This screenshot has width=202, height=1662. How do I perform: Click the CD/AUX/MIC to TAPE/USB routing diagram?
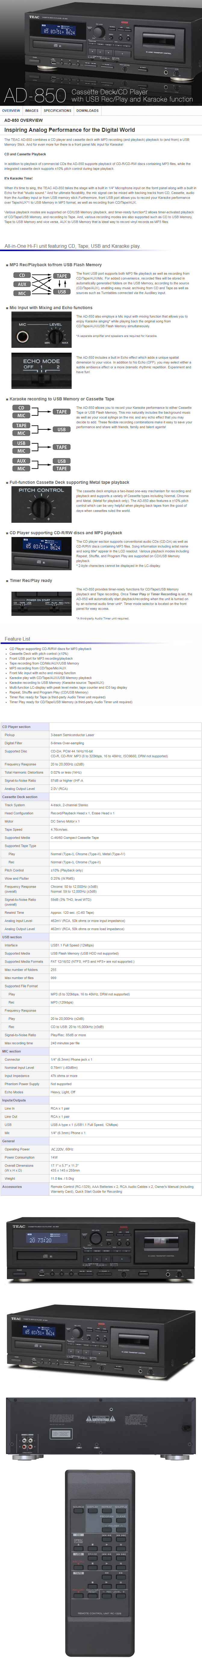pos(42,284)
